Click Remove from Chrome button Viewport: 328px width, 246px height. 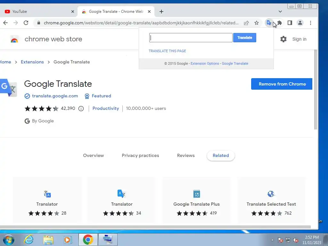(282, 84)
